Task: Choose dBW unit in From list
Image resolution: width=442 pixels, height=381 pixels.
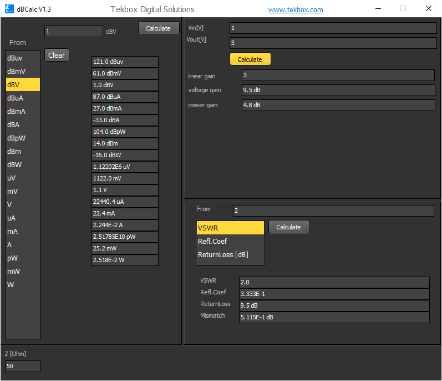Action: coord(23,164)
